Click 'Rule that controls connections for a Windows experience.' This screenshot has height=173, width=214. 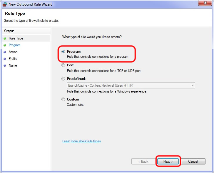[107, 91]
